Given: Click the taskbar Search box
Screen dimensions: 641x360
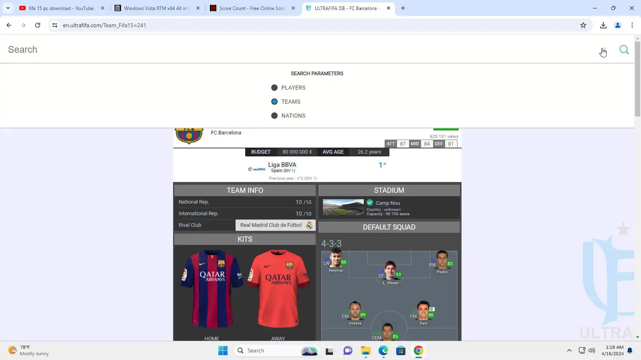Looking at the screenshot, I should pos(276,351).
